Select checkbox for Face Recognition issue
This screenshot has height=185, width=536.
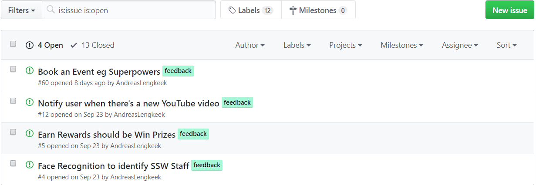click(13, 163)
